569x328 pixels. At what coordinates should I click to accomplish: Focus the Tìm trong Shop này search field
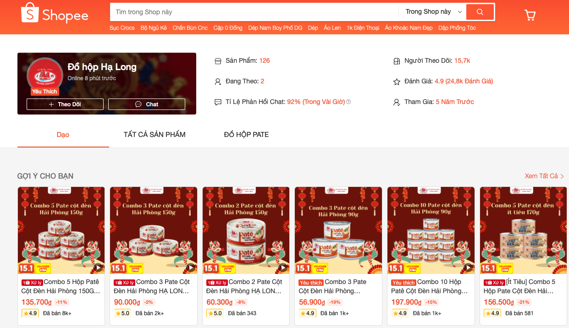(x=254, y=12)
